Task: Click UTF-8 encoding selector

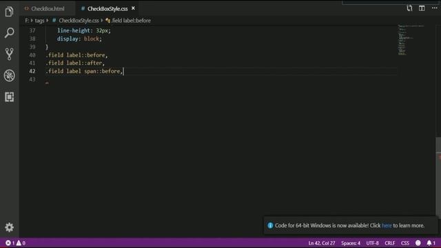Action: click(x=372, y=243)
